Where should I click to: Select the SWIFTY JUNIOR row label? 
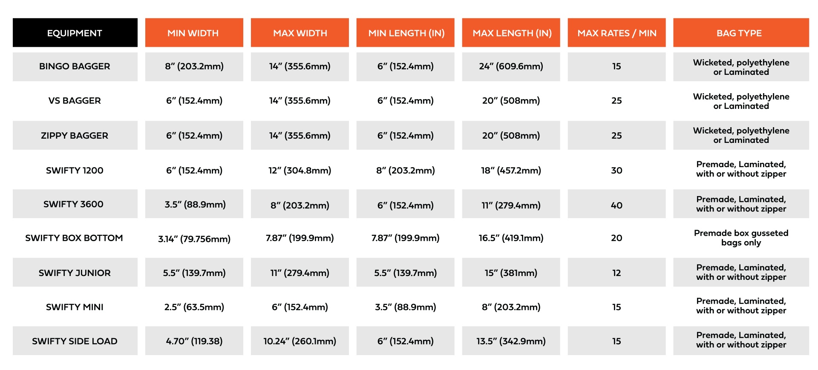[x=75, y=273]
